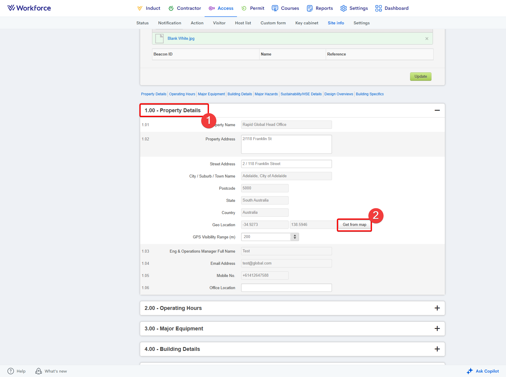Open the Host list tab
506x377 pixels.
tap(243, 23)
